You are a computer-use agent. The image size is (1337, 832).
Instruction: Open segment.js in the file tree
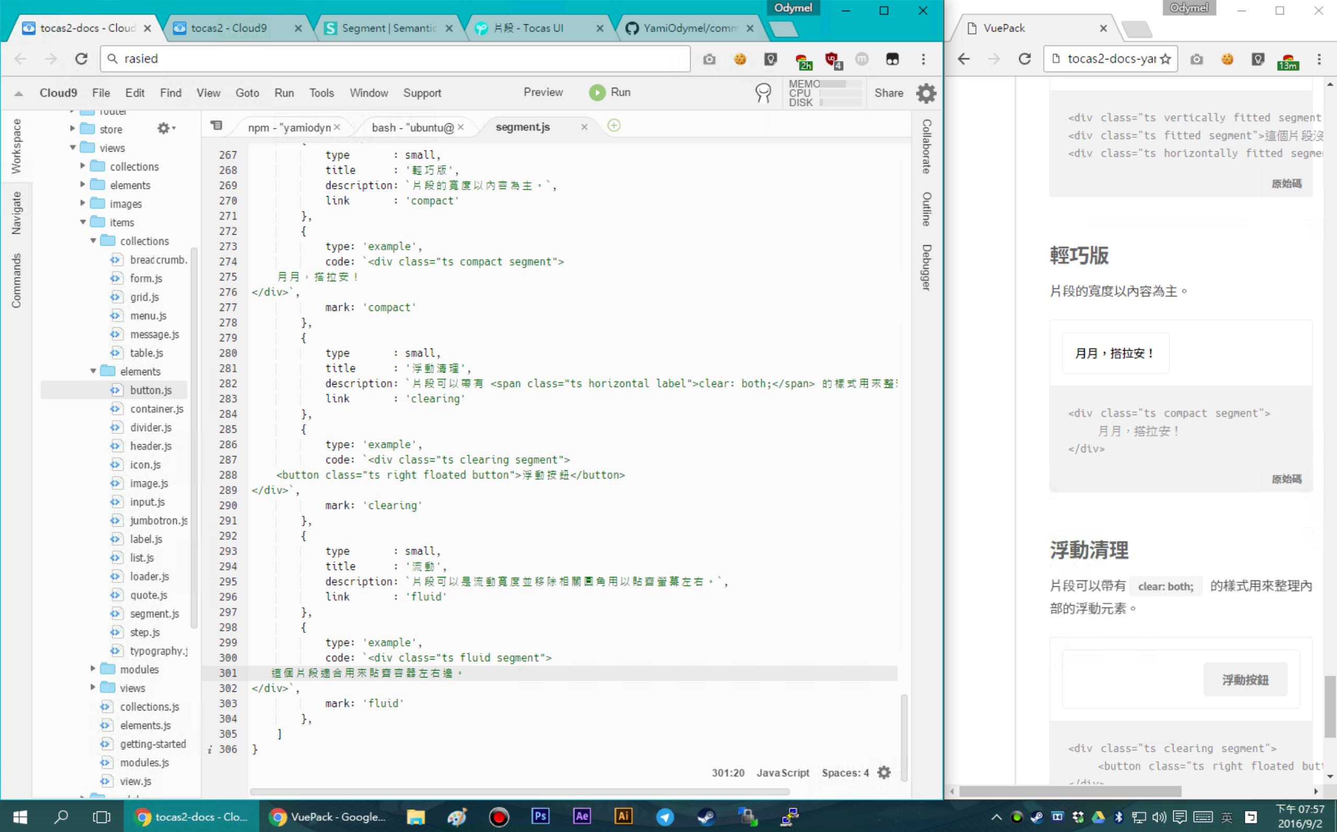coord(154,614)
